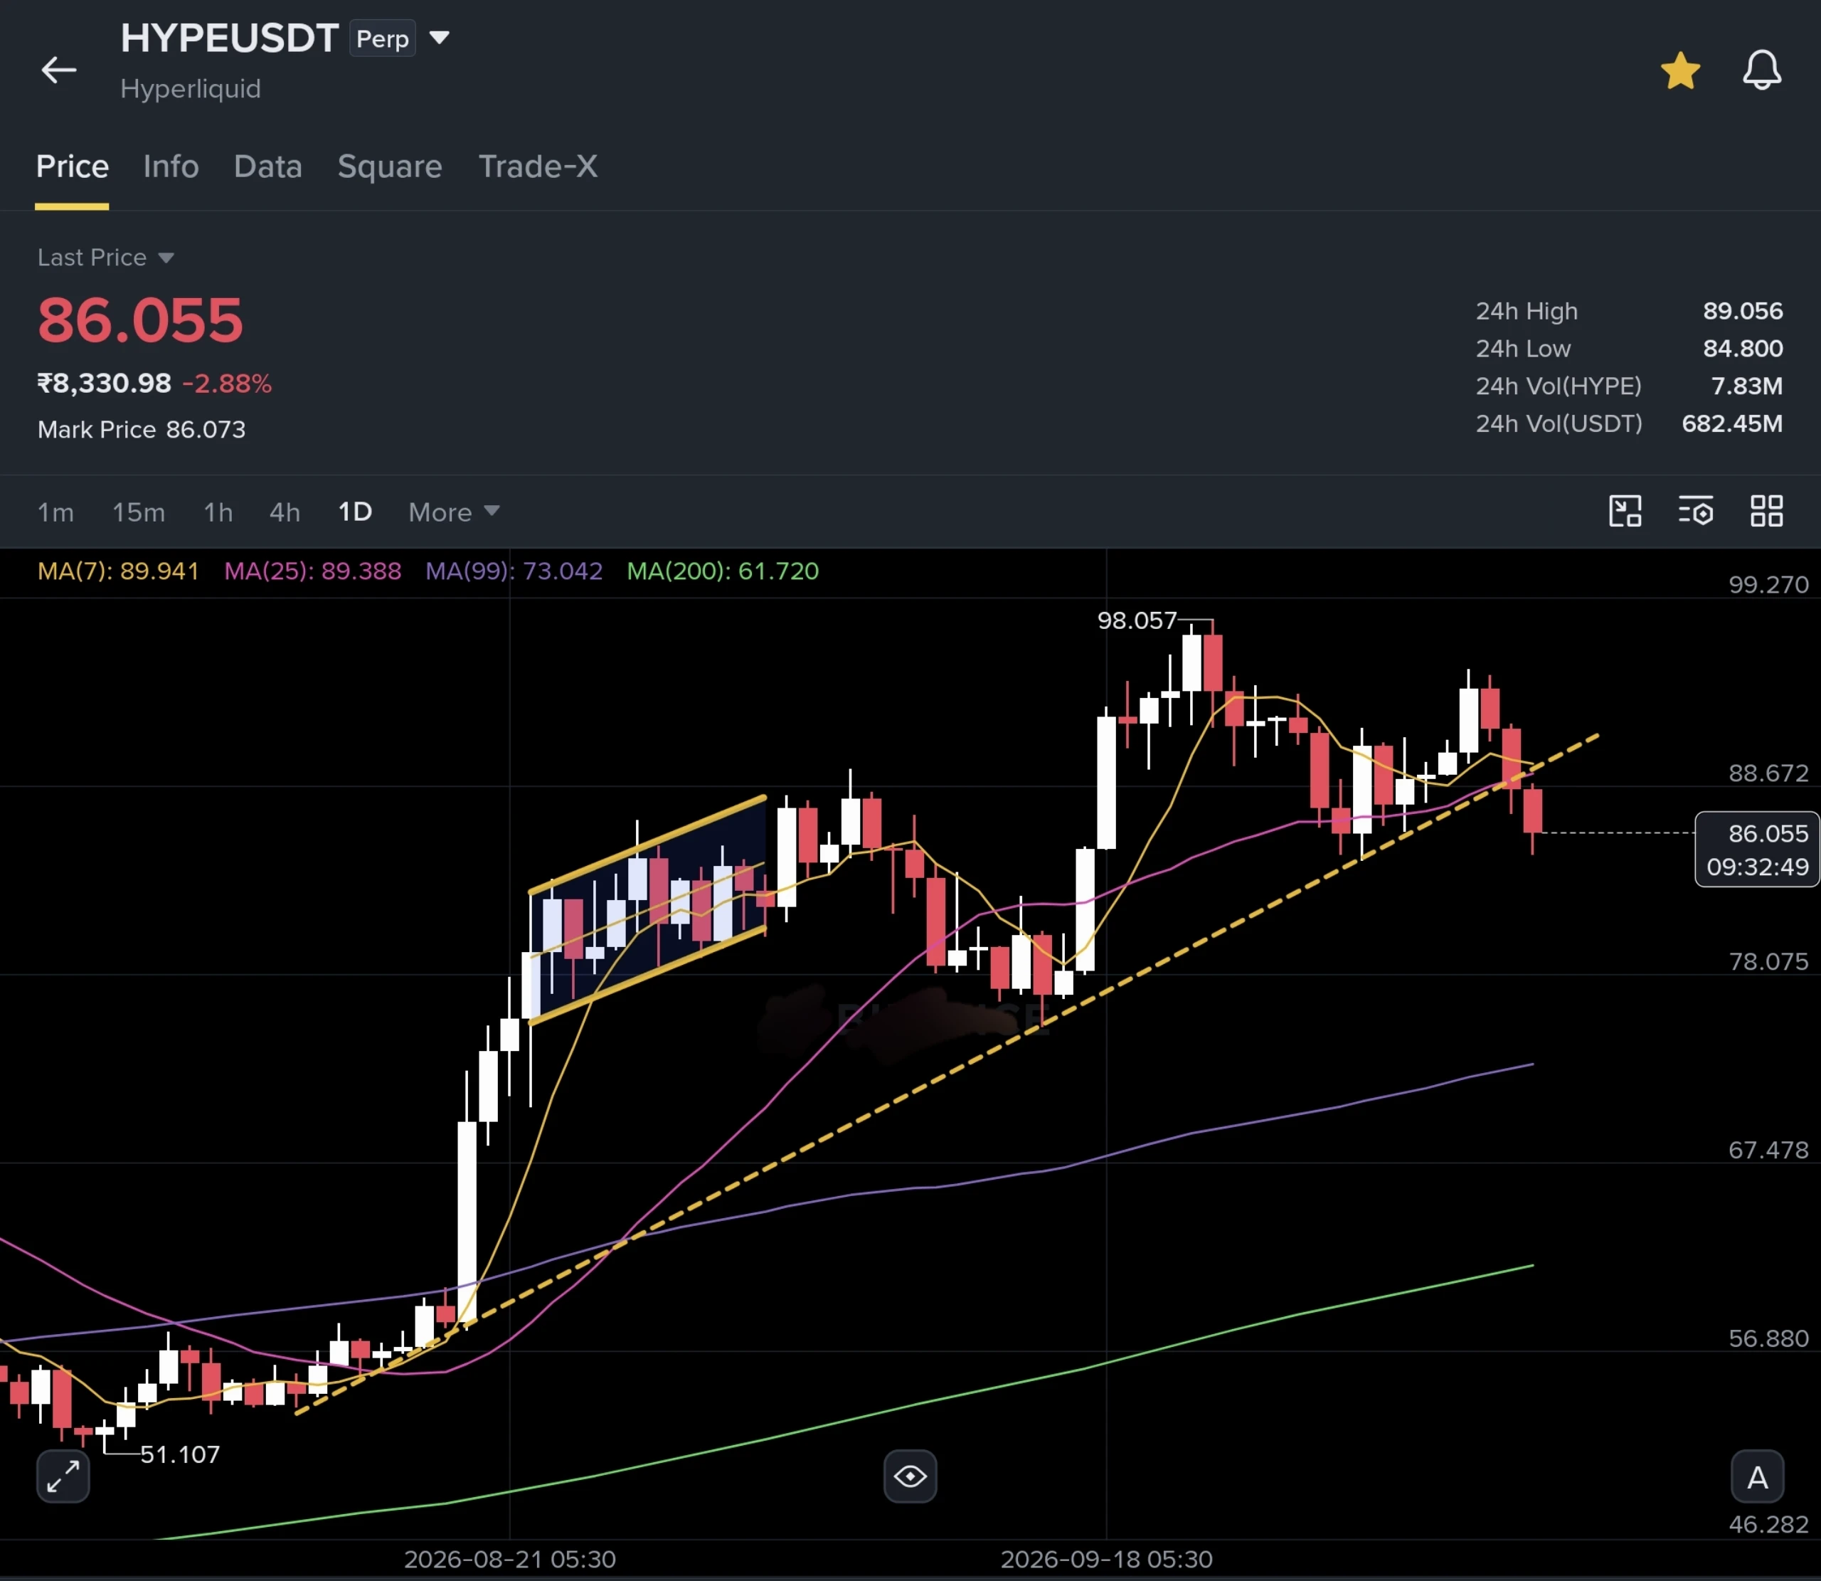This screenshot has height=1581, width=1821.
Task: Click the MA(99): 73.042 indicator label
Action: 514,571
